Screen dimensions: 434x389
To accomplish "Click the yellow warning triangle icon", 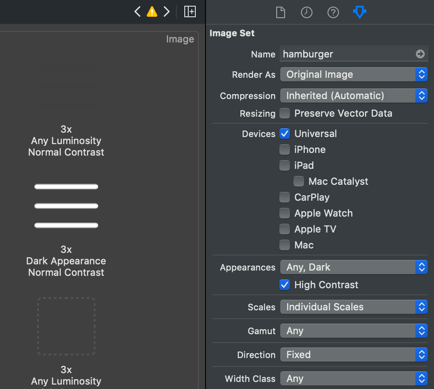I will click(152, 11).
